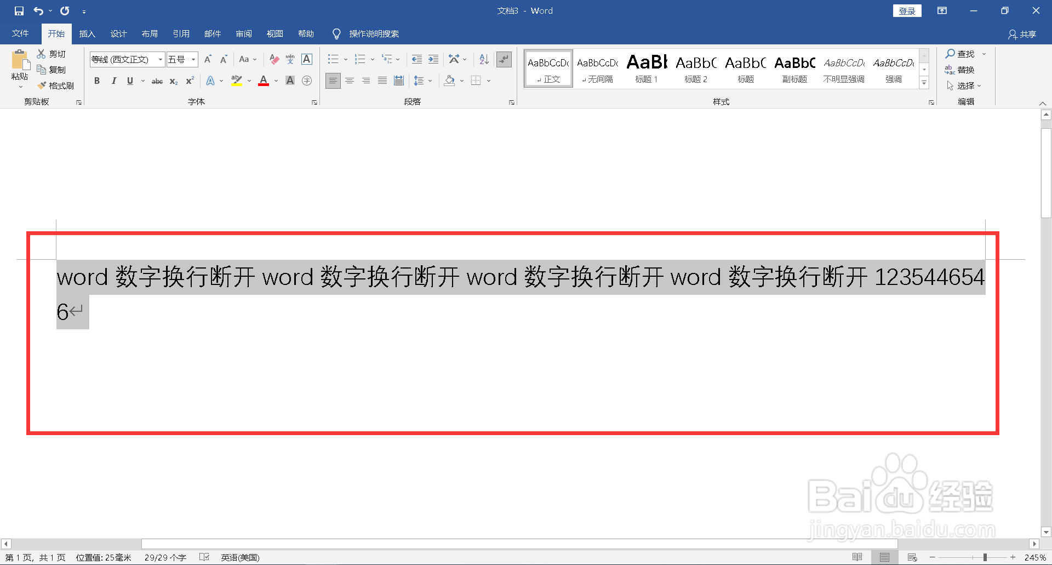Click the strikethrough icon
The image size is (1052, 565).
tap(157, 81)
